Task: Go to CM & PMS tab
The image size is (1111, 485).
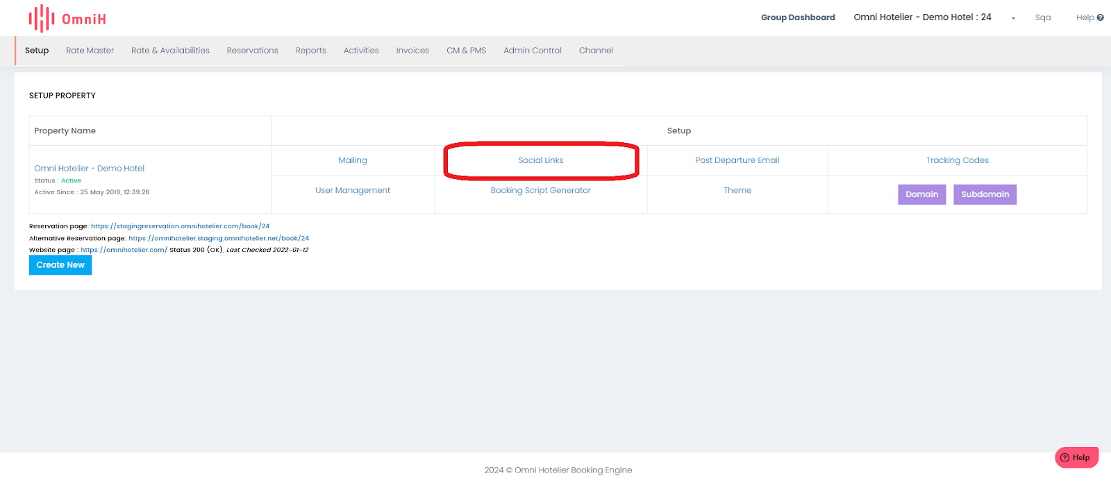Action: pyautogui.click(x=466, y=51)
